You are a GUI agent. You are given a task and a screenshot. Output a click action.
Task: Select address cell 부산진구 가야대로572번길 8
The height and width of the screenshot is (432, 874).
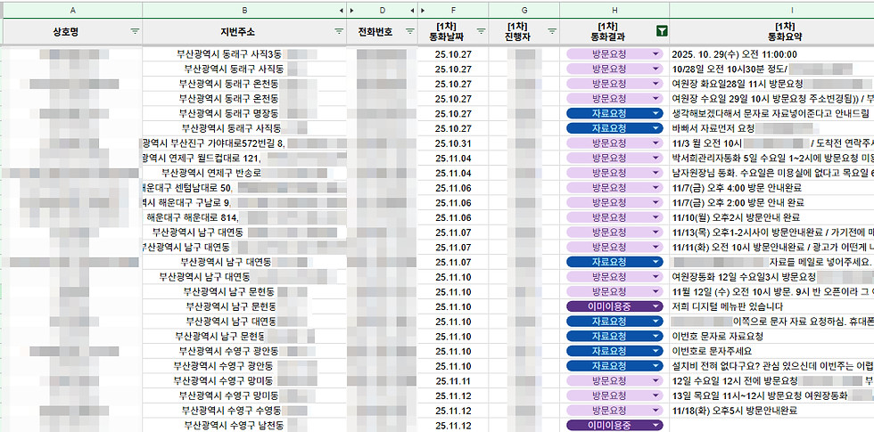(244, 143)
